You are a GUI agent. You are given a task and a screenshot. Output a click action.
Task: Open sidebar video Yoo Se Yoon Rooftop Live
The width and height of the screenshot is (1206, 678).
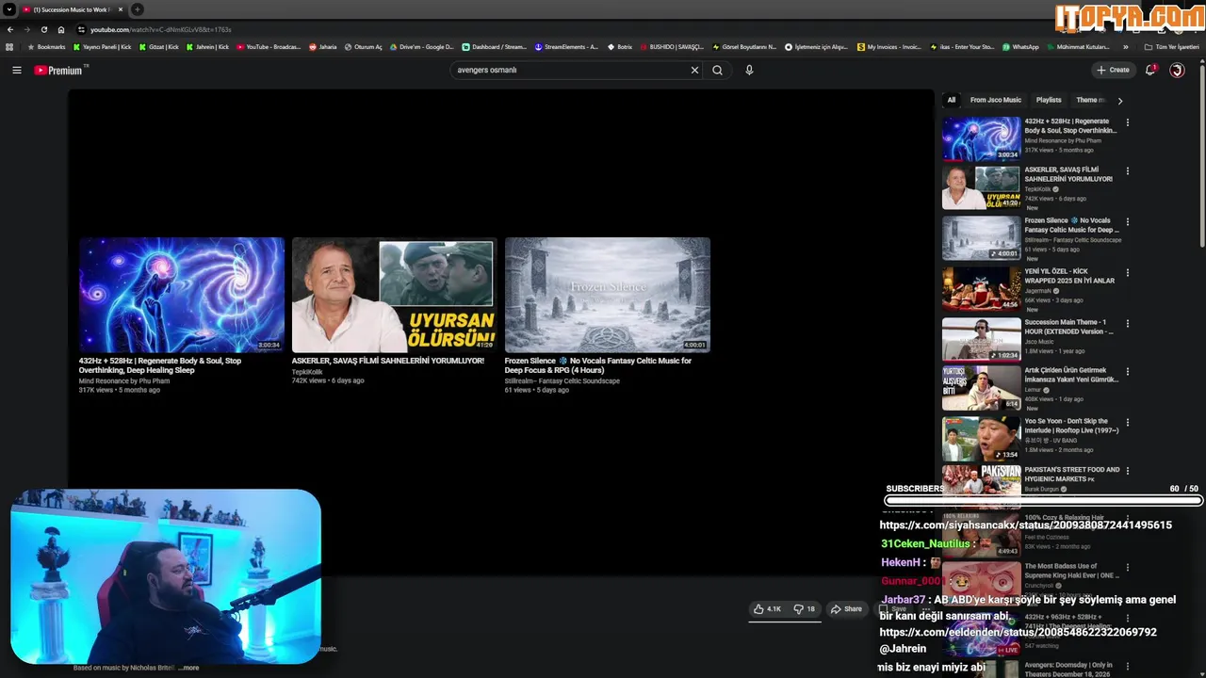[981, 439]
